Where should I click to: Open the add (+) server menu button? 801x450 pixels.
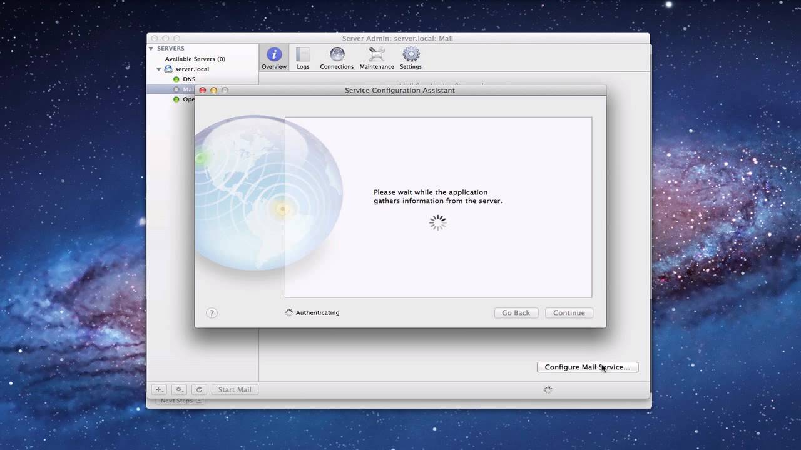click(159, 389)
